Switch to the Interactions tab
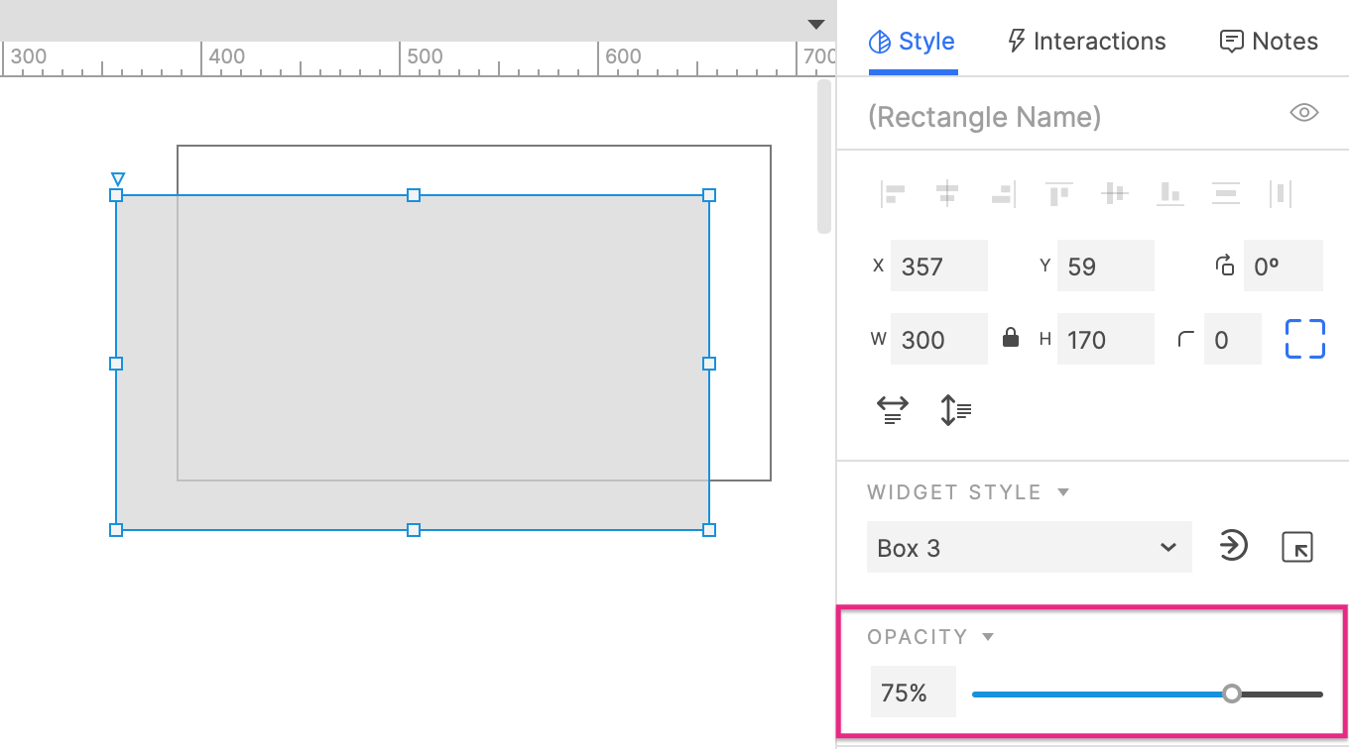Screen dimensions: 1349x749 (1085, 41)
